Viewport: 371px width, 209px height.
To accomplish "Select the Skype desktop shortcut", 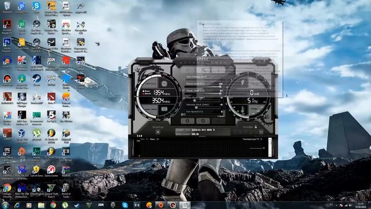I will (x=37, y=8).
